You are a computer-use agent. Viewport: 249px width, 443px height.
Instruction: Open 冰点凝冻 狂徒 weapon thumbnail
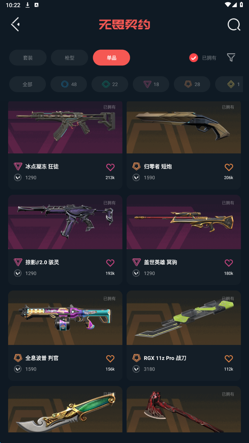(x=65, y=127)
